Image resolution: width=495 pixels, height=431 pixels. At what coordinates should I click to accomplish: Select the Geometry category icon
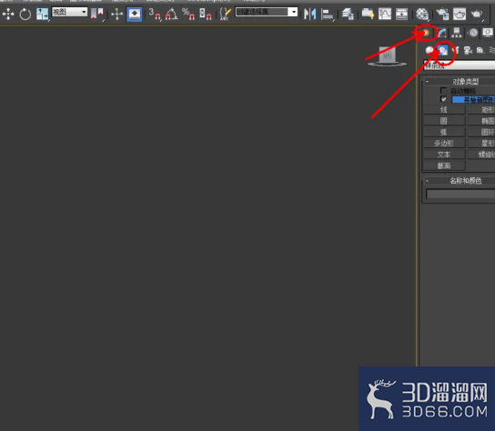pyautogui.click(x=429, y=50)
